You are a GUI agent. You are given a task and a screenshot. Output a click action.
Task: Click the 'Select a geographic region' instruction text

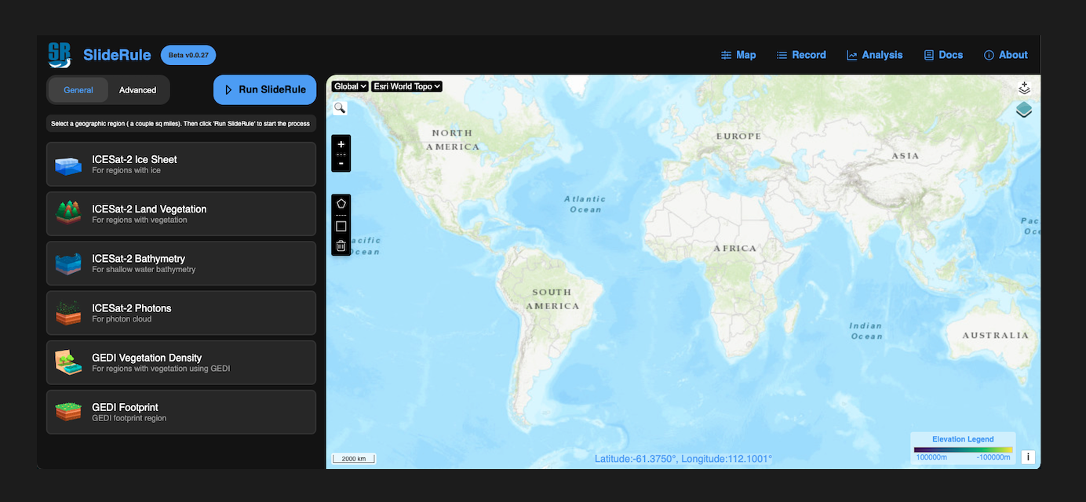coord(180,123)
